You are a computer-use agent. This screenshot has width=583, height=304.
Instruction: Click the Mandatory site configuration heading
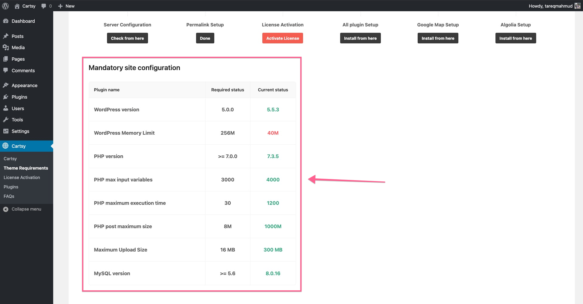tap(134, 68)
